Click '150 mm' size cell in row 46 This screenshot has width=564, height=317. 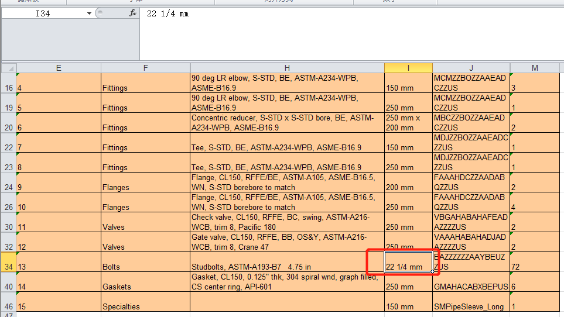coord(408,302)
